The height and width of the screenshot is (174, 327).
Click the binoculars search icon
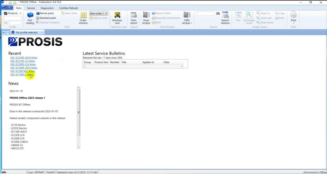click(218, 13)
